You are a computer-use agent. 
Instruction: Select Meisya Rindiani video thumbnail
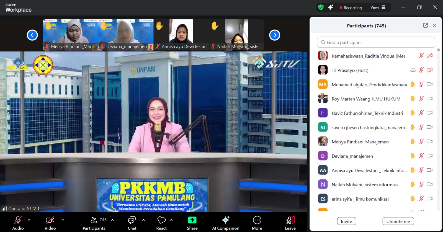(70, 35)
